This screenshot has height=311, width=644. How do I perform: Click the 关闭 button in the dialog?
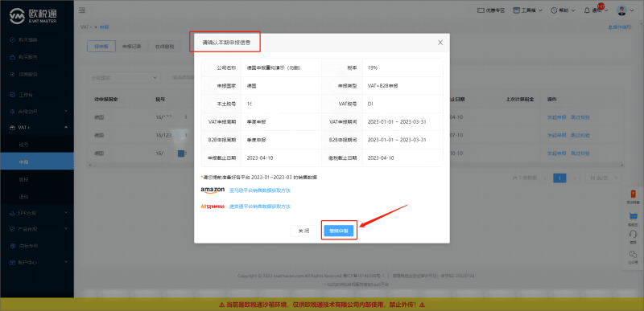click(x=304, y=231)
